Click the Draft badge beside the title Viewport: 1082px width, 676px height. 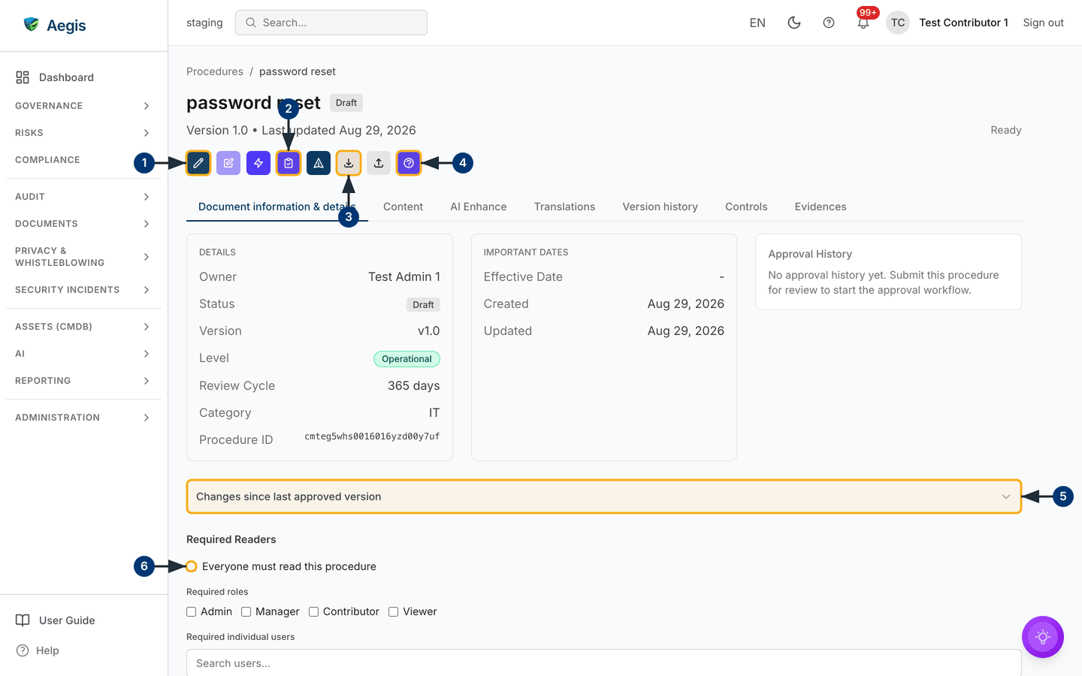[346, 103]
